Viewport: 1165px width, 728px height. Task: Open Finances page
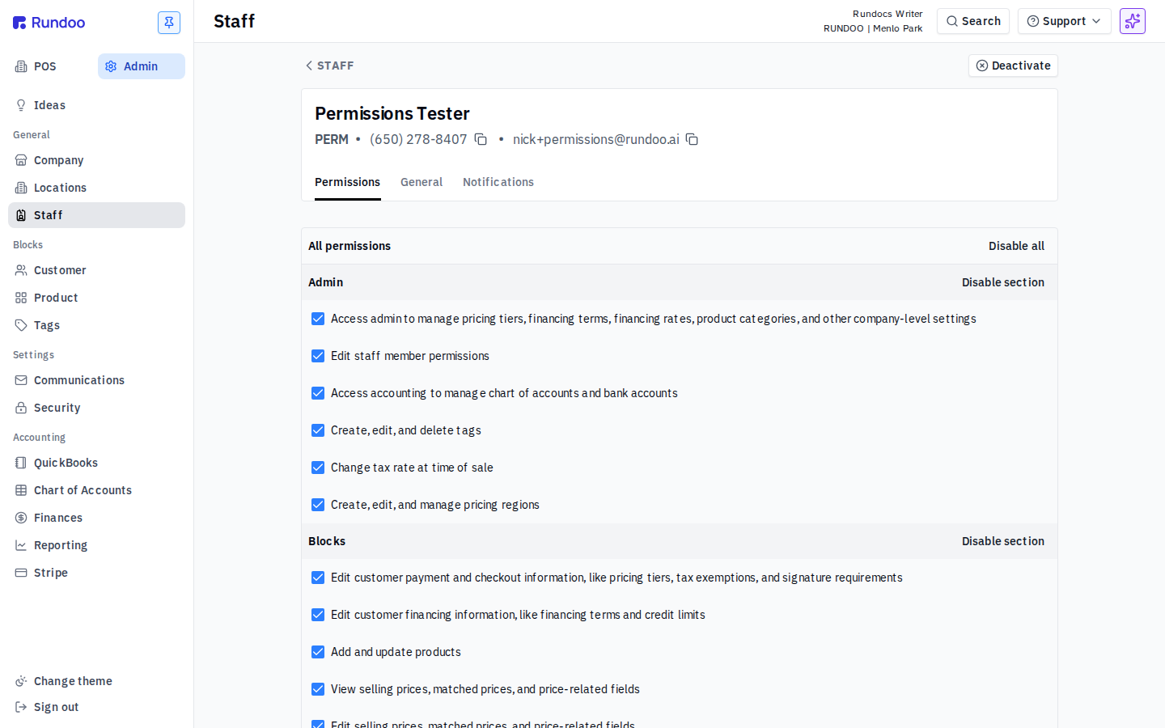pyautogui.click(x=97, y=518)
